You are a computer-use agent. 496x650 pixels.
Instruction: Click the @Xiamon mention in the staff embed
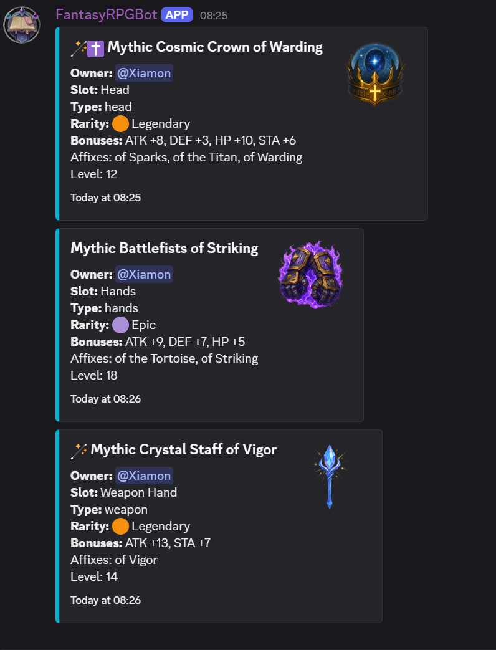[144, 476]
